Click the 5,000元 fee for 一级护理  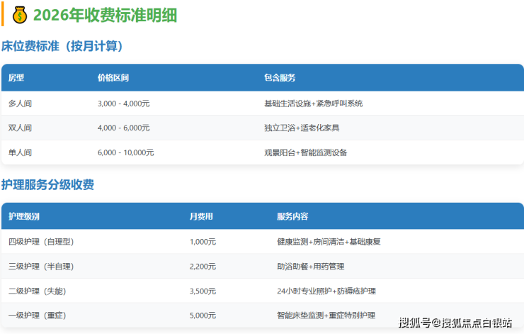(x=203, y=315)
